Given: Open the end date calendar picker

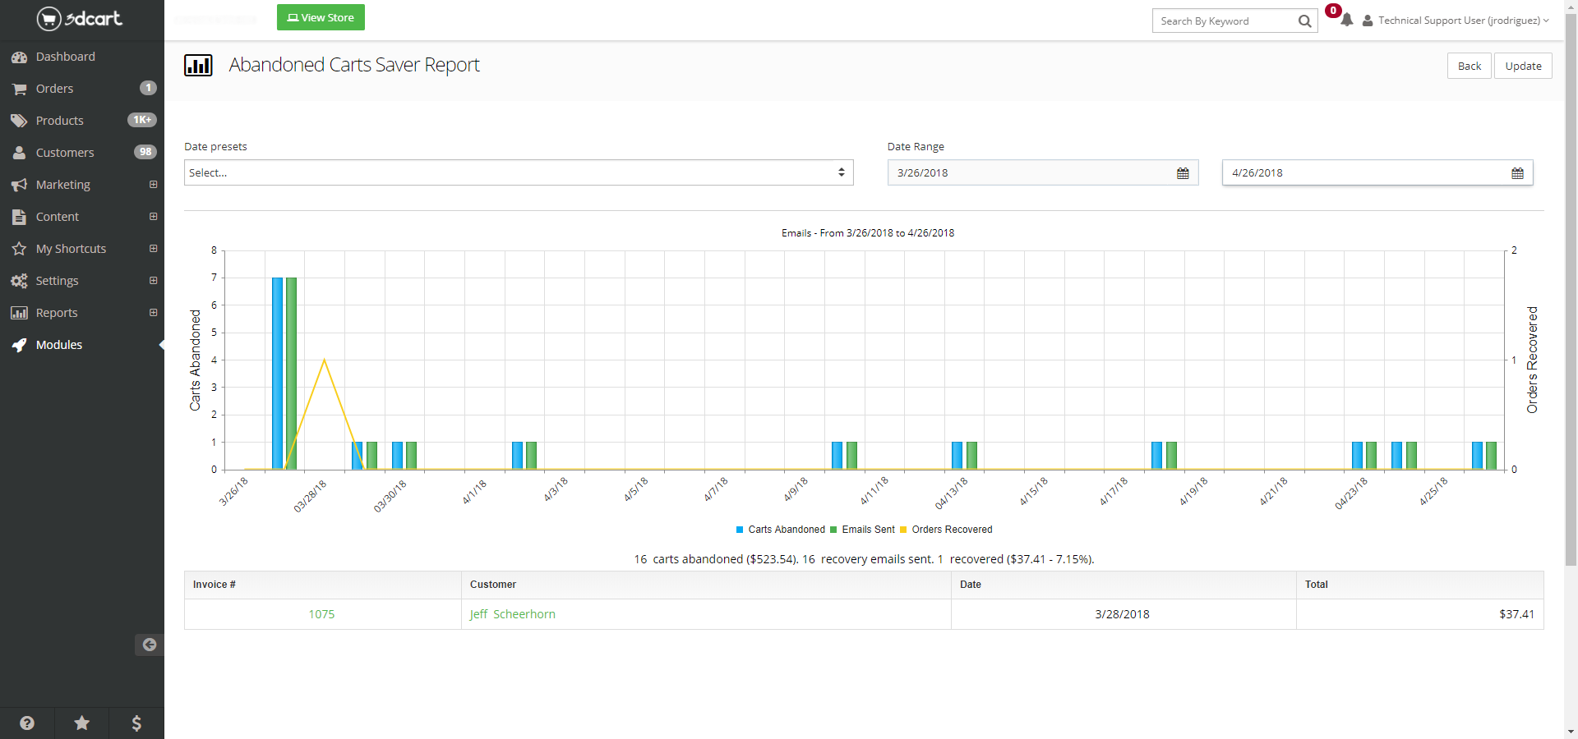Looking at the screenshot, I should click(x=1516, y=173).
